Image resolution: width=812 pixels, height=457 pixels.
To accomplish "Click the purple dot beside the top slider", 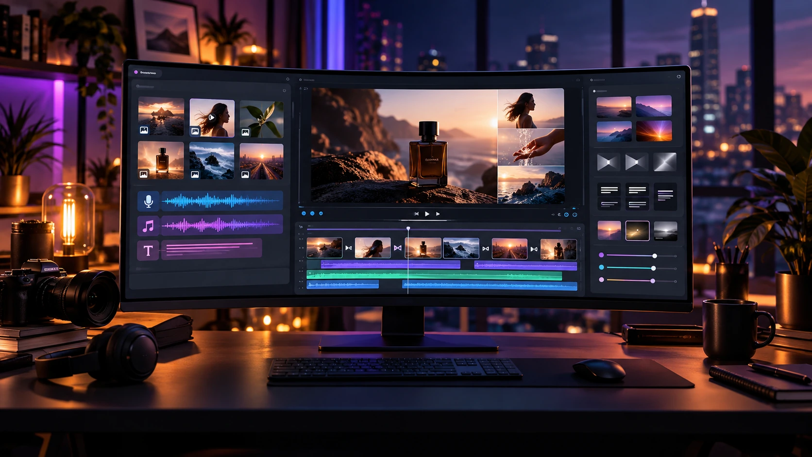I will (x=602, y=255).
